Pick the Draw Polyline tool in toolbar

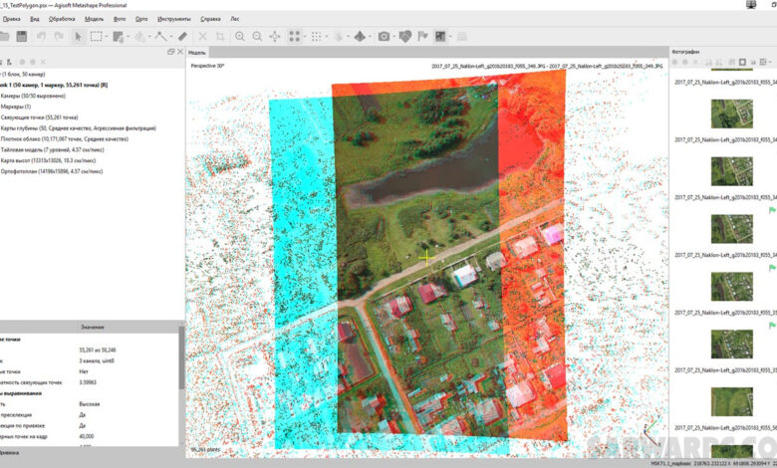[x=161, y=36]
